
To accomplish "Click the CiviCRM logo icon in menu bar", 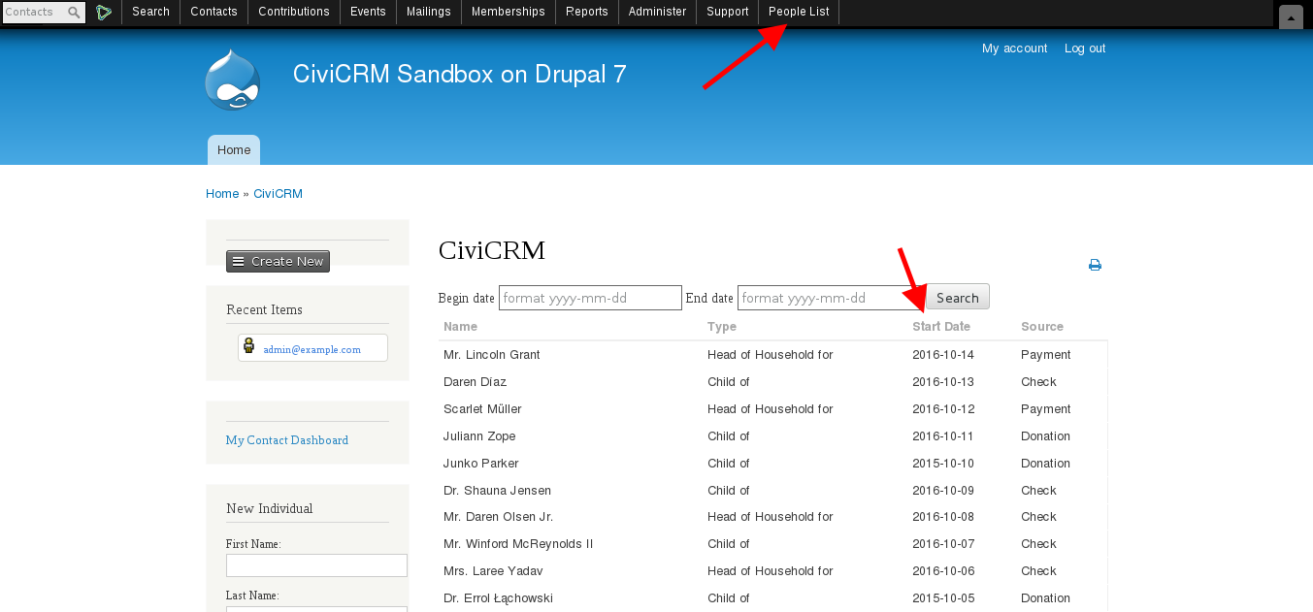I will (x=104, y=13).
